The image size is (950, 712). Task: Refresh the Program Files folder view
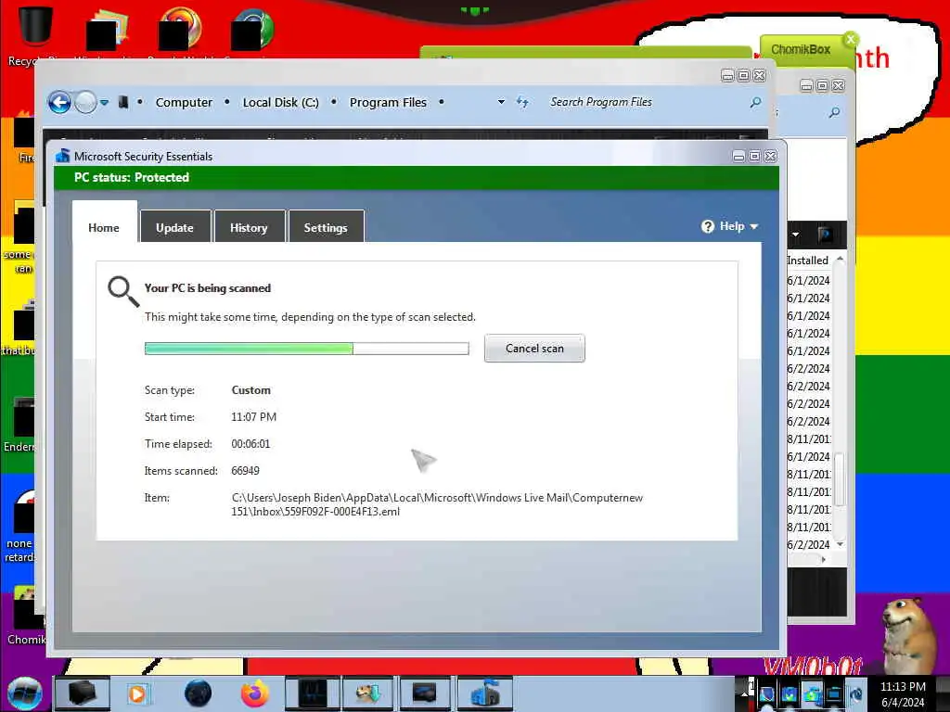coord(522,102)
